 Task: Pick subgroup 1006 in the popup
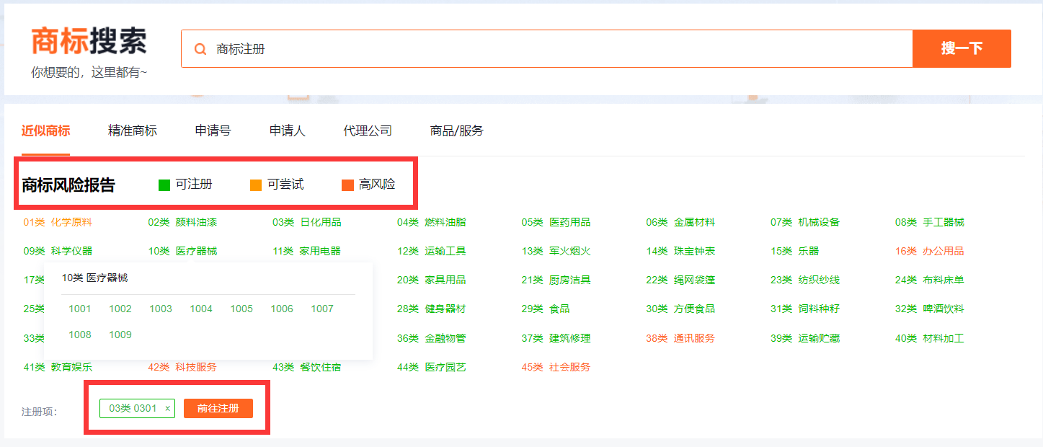point(282,309)
